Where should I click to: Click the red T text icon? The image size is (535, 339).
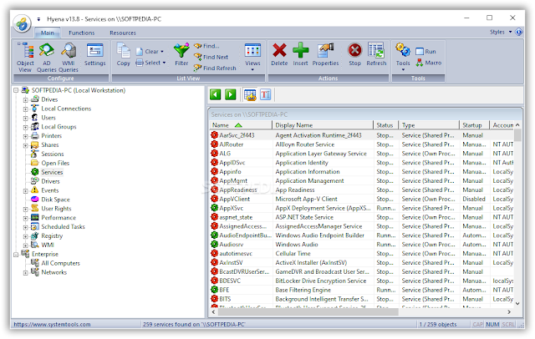(x=266, y=94)
